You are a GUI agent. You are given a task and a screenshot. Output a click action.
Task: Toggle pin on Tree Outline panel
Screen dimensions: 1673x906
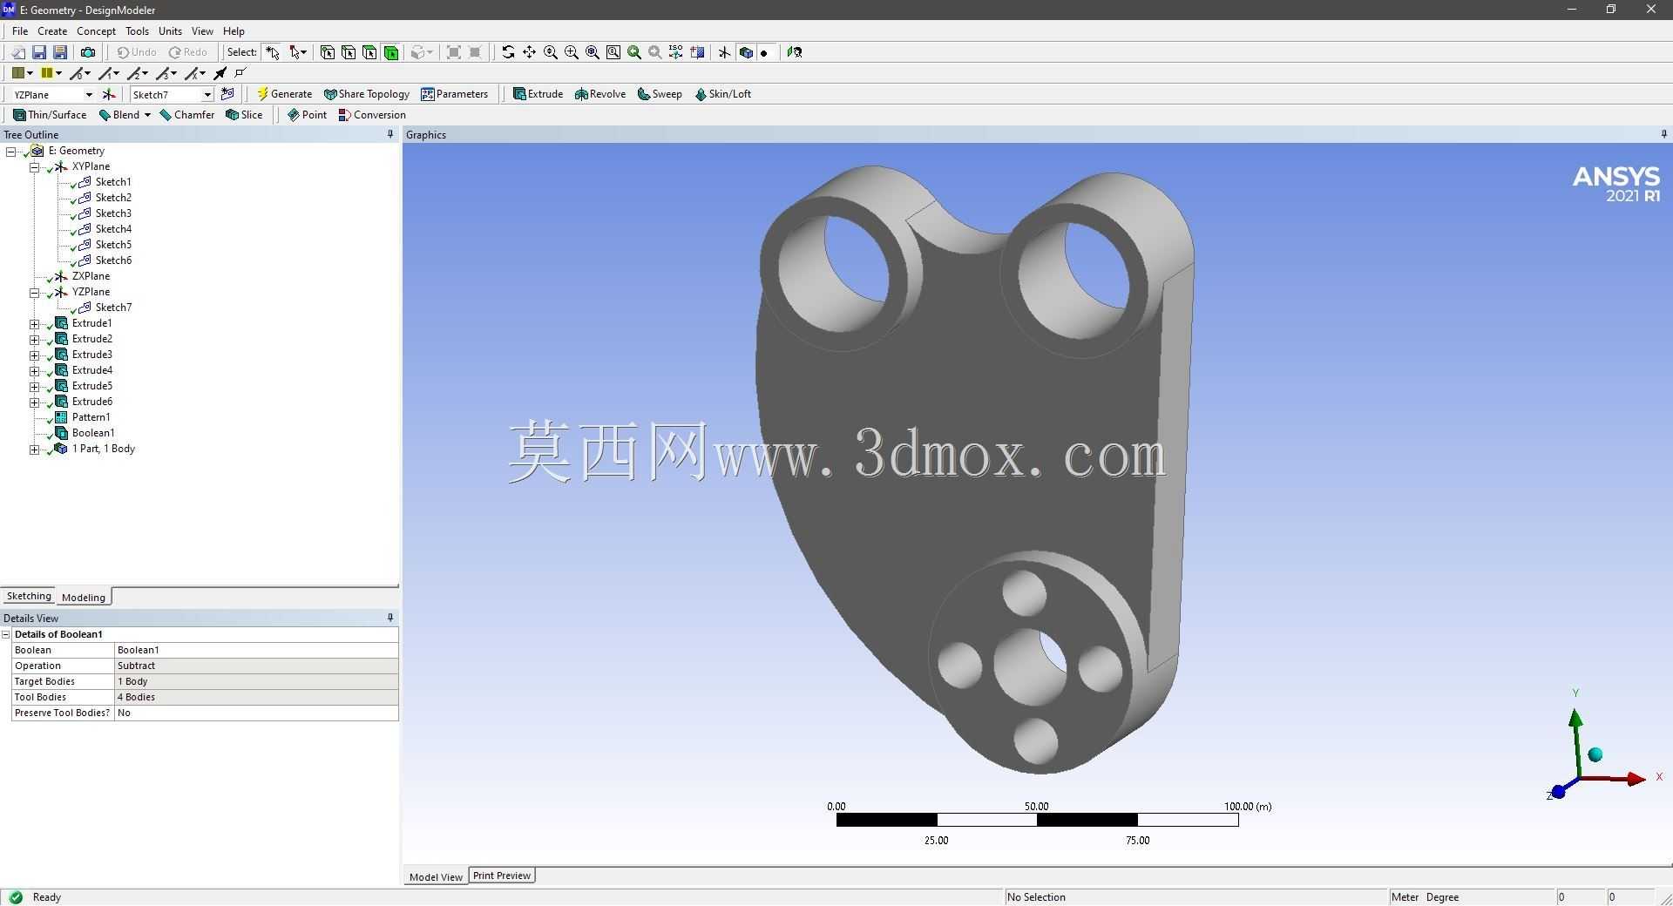[x=390, y=134]
